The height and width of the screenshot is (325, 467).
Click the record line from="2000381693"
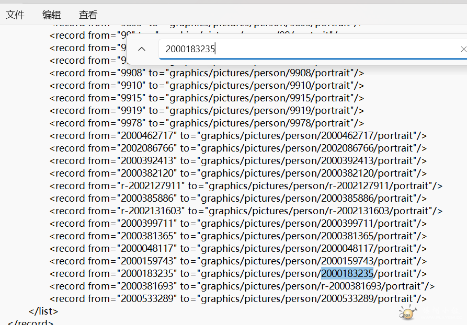click(242, 286)
